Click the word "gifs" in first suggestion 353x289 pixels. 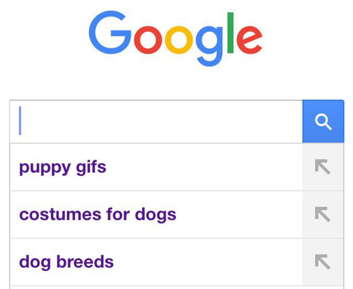point(91,167)
